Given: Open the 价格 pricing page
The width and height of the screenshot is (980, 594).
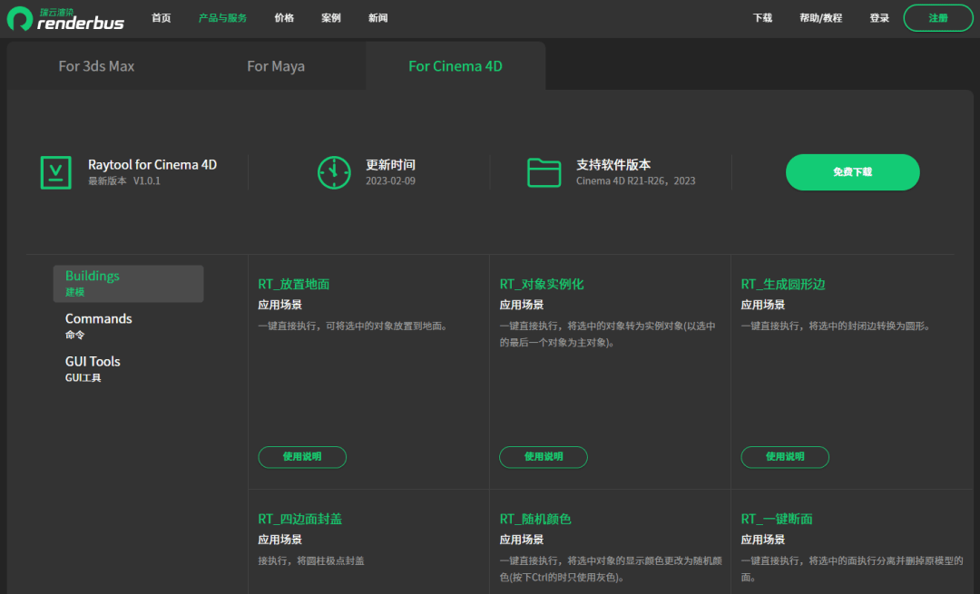Looking at the screenshot, I should coord(284,18).
